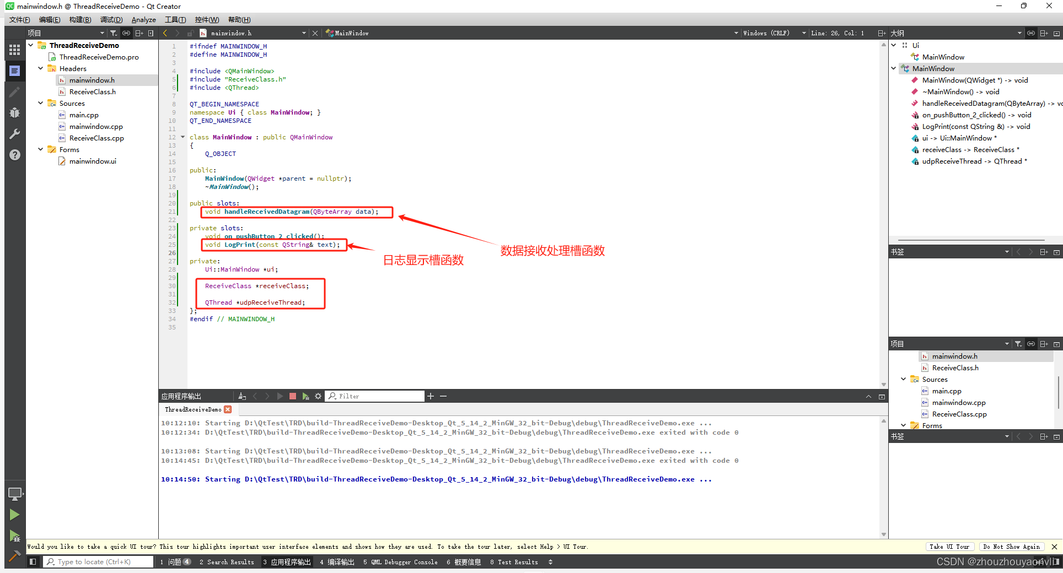This screenshot has height=573, width=1063.
Task: Clear the application output with the broom icon
Action: click(x=242, y=396)
